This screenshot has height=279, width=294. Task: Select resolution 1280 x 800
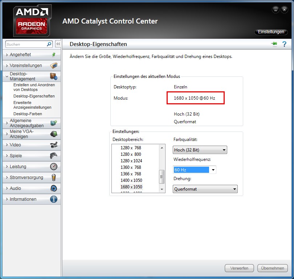click(131, 154)
